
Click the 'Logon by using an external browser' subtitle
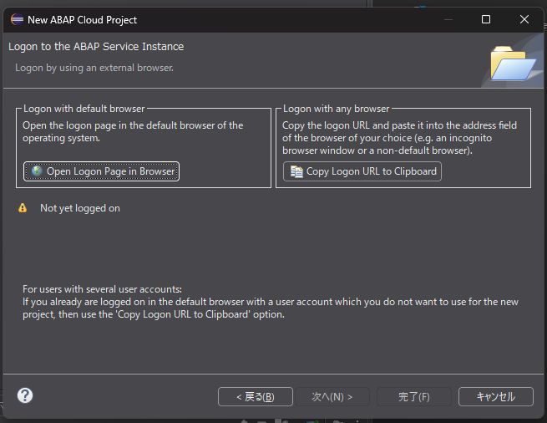click(94, 68)
